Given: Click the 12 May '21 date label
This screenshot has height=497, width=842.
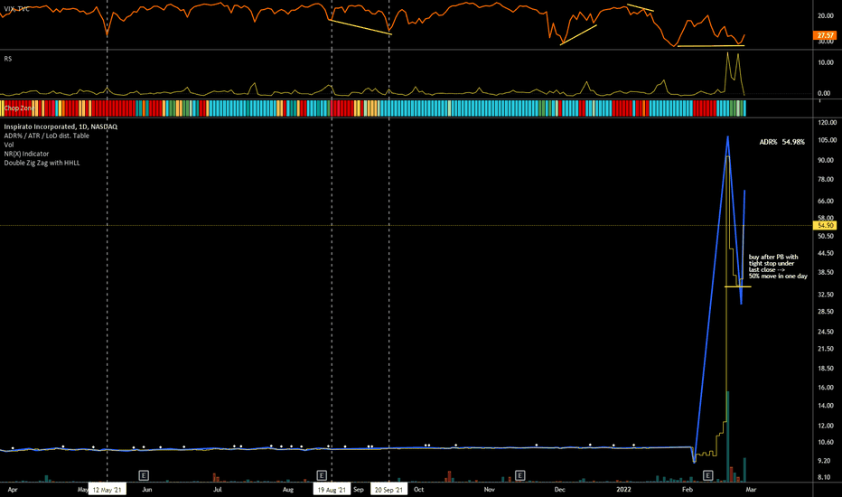Looking at the screenshot, I should coord(108,490).
